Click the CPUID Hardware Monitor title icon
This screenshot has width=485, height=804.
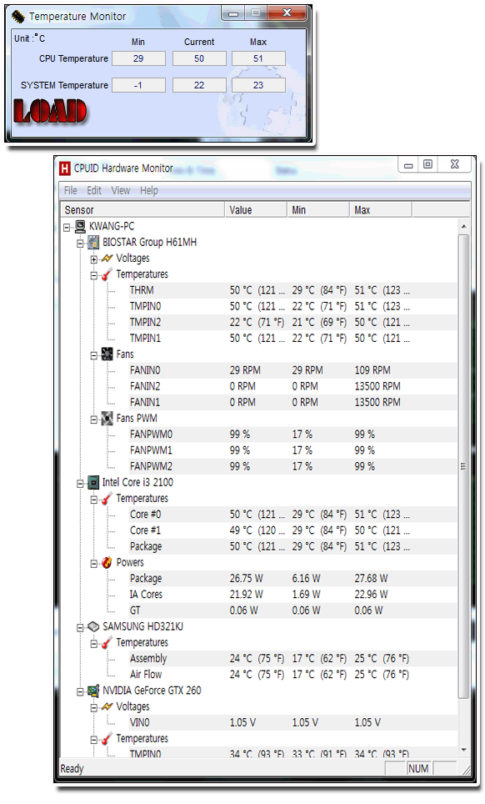[x=65, y=168]
